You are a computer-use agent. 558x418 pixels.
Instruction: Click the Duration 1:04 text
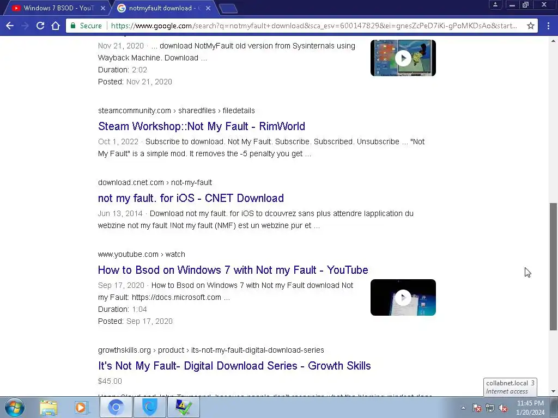point(123,309)
